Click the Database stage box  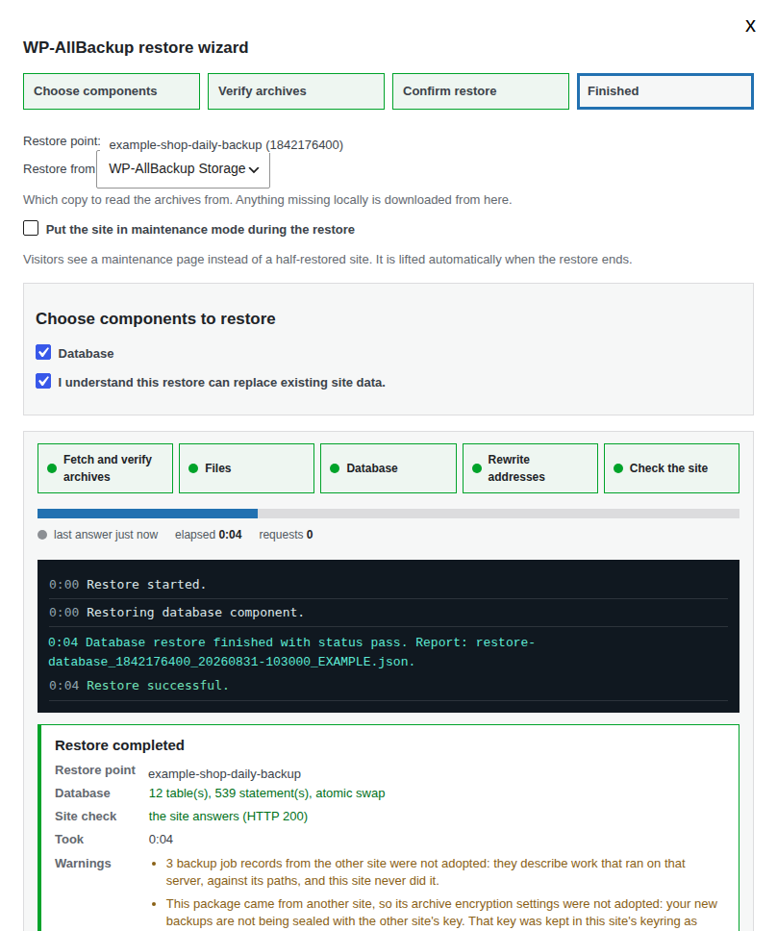tap(388, 468)
